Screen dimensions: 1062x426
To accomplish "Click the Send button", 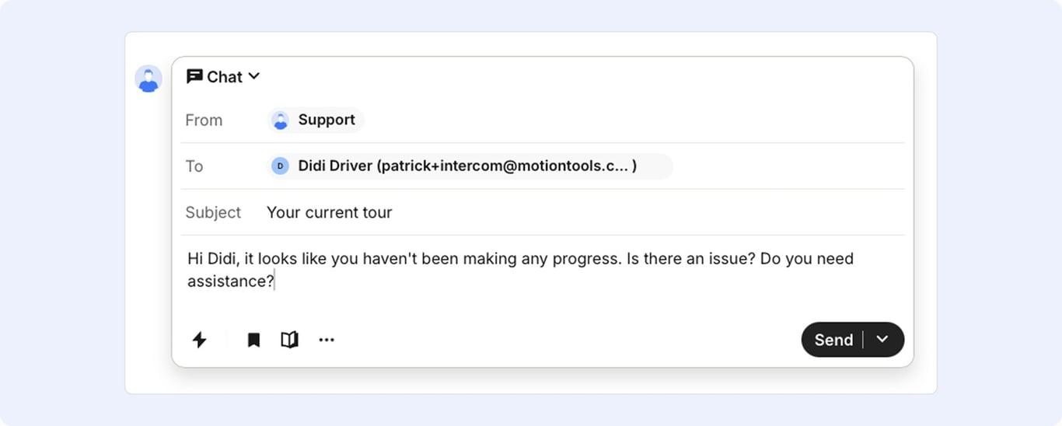I will [x=833, y=340].
